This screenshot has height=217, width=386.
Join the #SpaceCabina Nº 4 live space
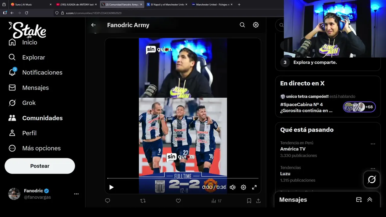coord(306,108)
